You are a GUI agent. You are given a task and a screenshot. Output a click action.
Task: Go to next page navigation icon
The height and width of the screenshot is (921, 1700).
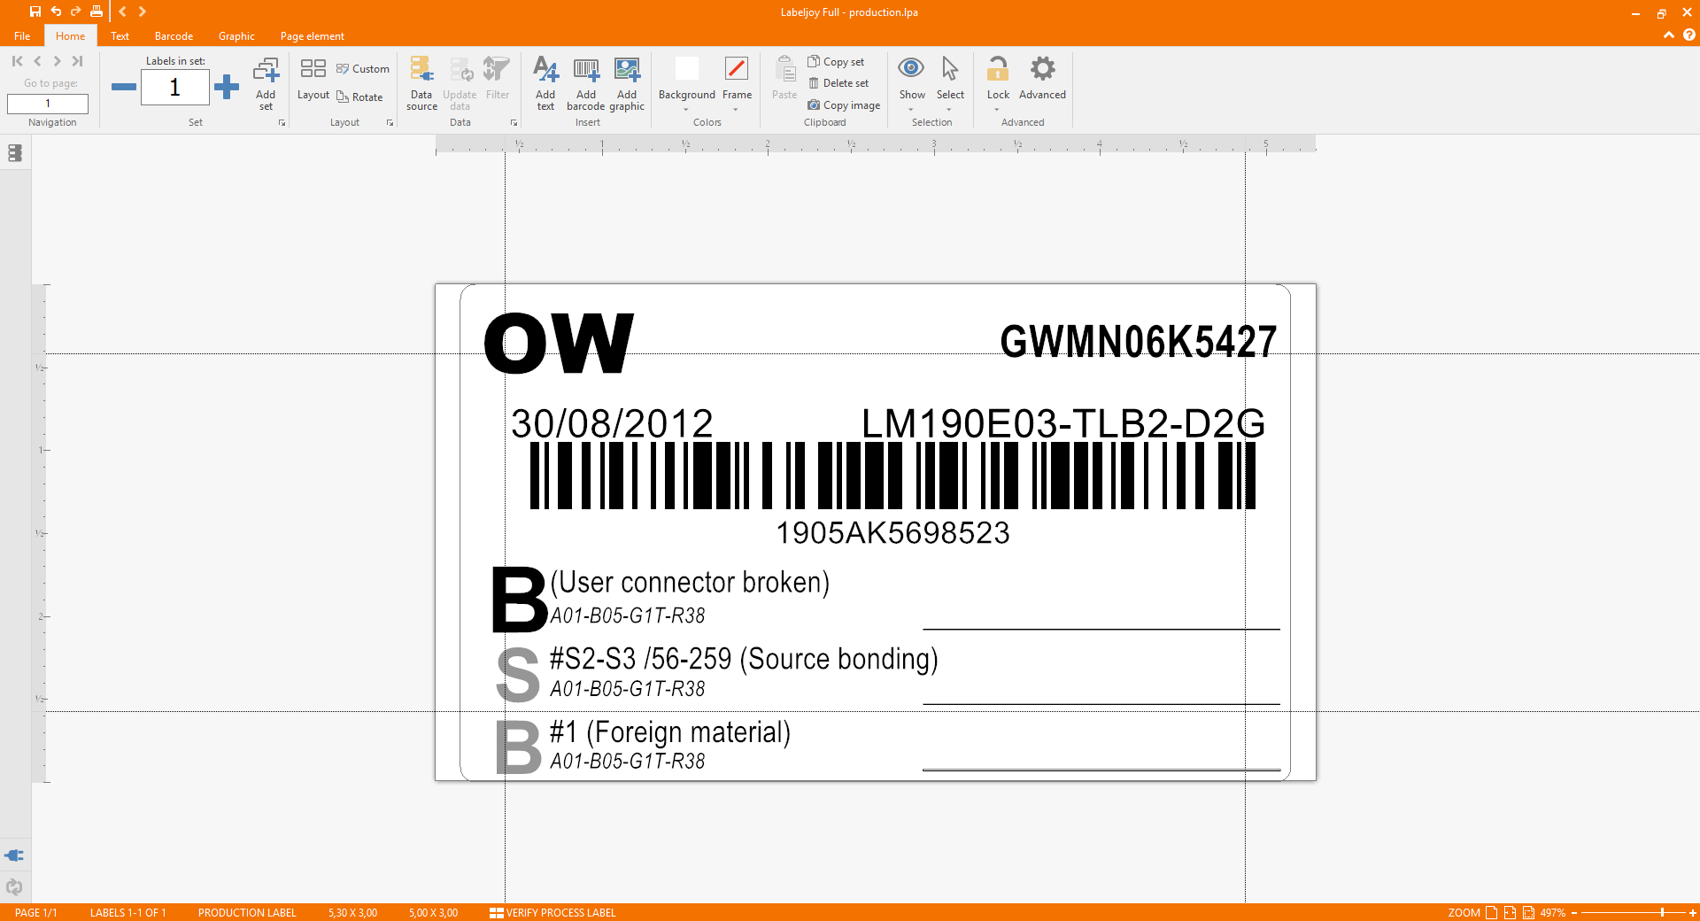click(57, 61)
